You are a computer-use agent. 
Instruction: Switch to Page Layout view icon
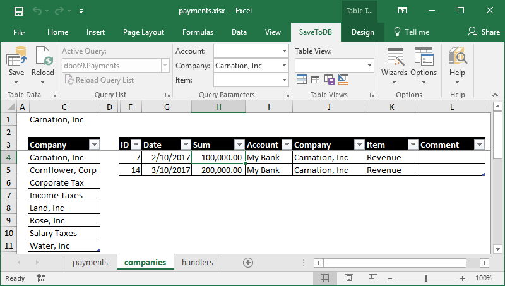349,278
